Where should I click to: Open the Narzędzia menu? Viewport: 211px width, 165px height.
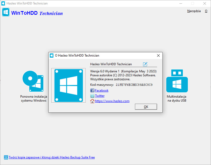[x=194, y=11]
